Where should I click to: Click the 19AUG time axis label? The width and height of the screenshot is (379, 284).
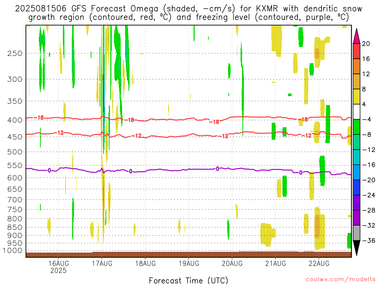tap(189, 263)
